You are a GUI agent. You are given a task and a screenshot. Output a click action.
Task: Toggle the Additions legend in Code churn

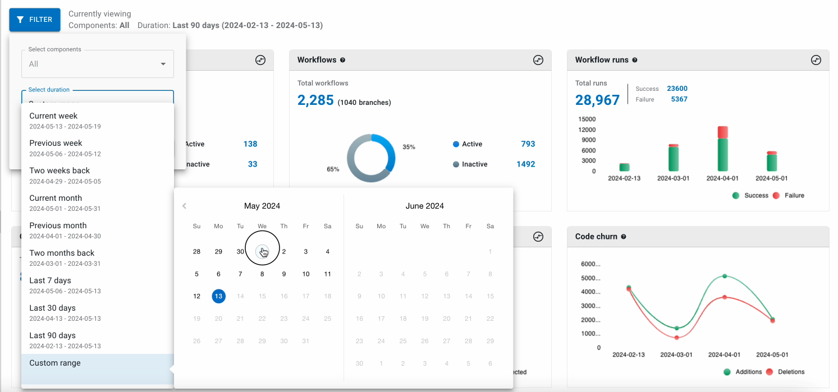[741, 372]
